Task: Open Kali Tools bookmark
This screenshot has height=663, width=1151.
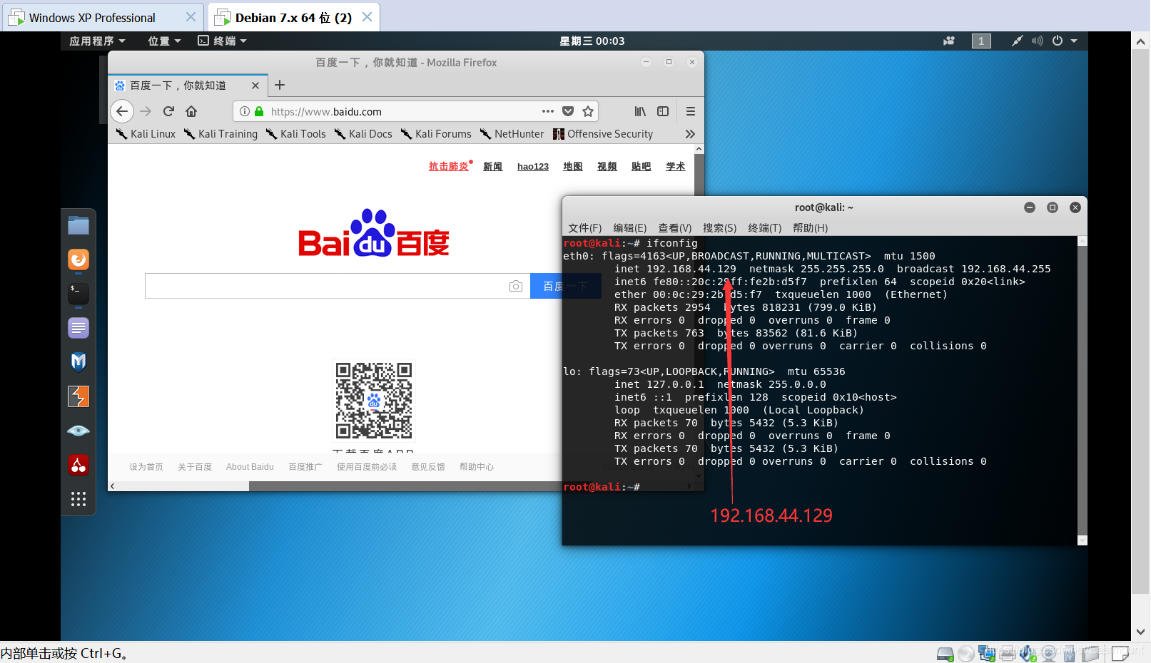Action: [x=295, y=134]
